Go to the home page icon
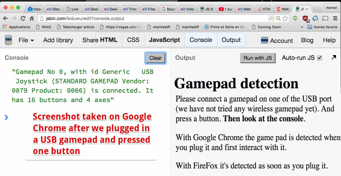 32,18
